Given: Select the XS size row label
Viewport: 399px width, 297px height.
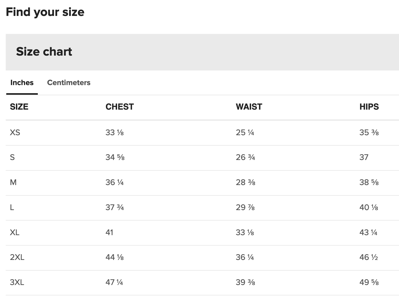Looking at the screenshot, I should [15, 132].
